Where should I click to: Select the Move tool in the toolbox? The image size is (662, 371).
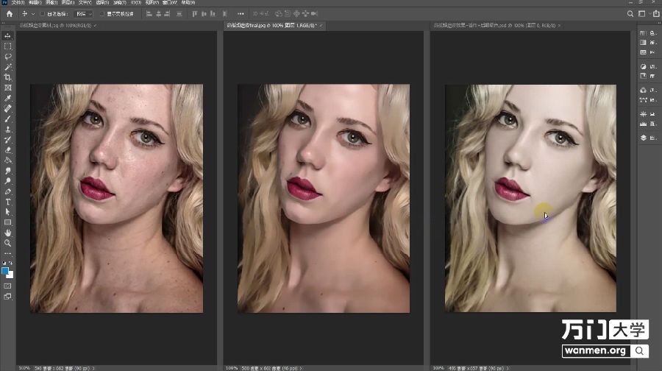pos(7,36)
